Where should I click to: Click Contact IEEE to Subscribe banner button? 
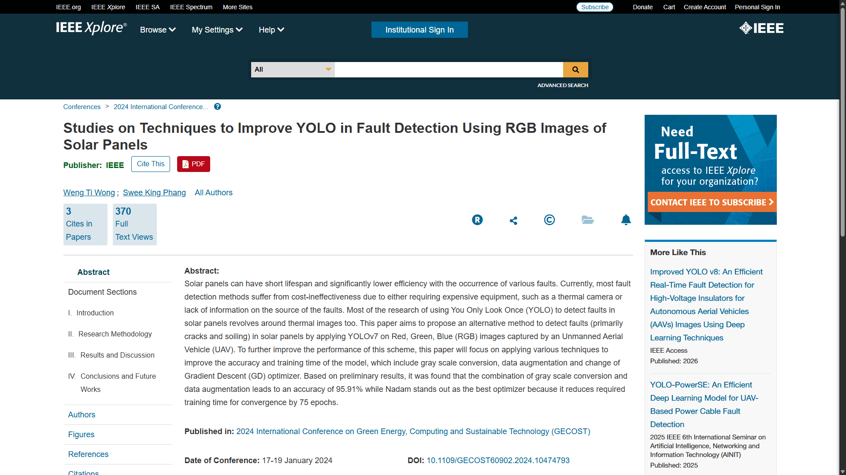tap(712, 202)
